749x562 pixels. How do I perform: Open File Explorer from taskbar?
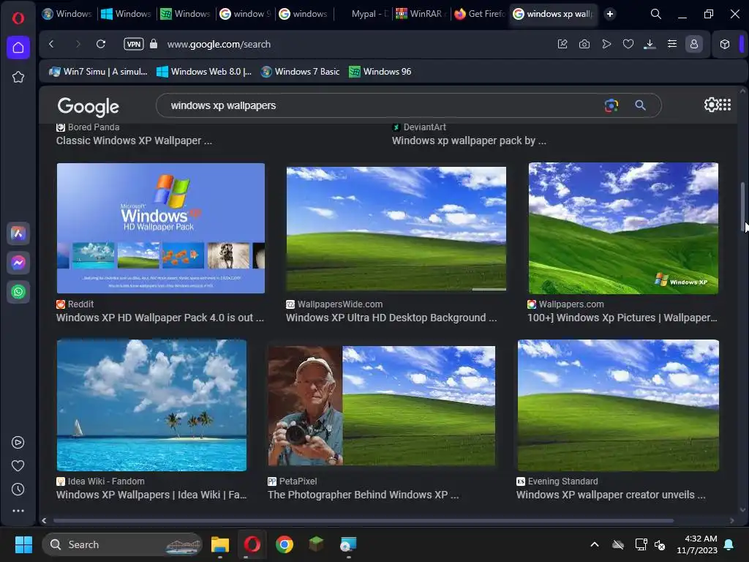click(220, 544)
